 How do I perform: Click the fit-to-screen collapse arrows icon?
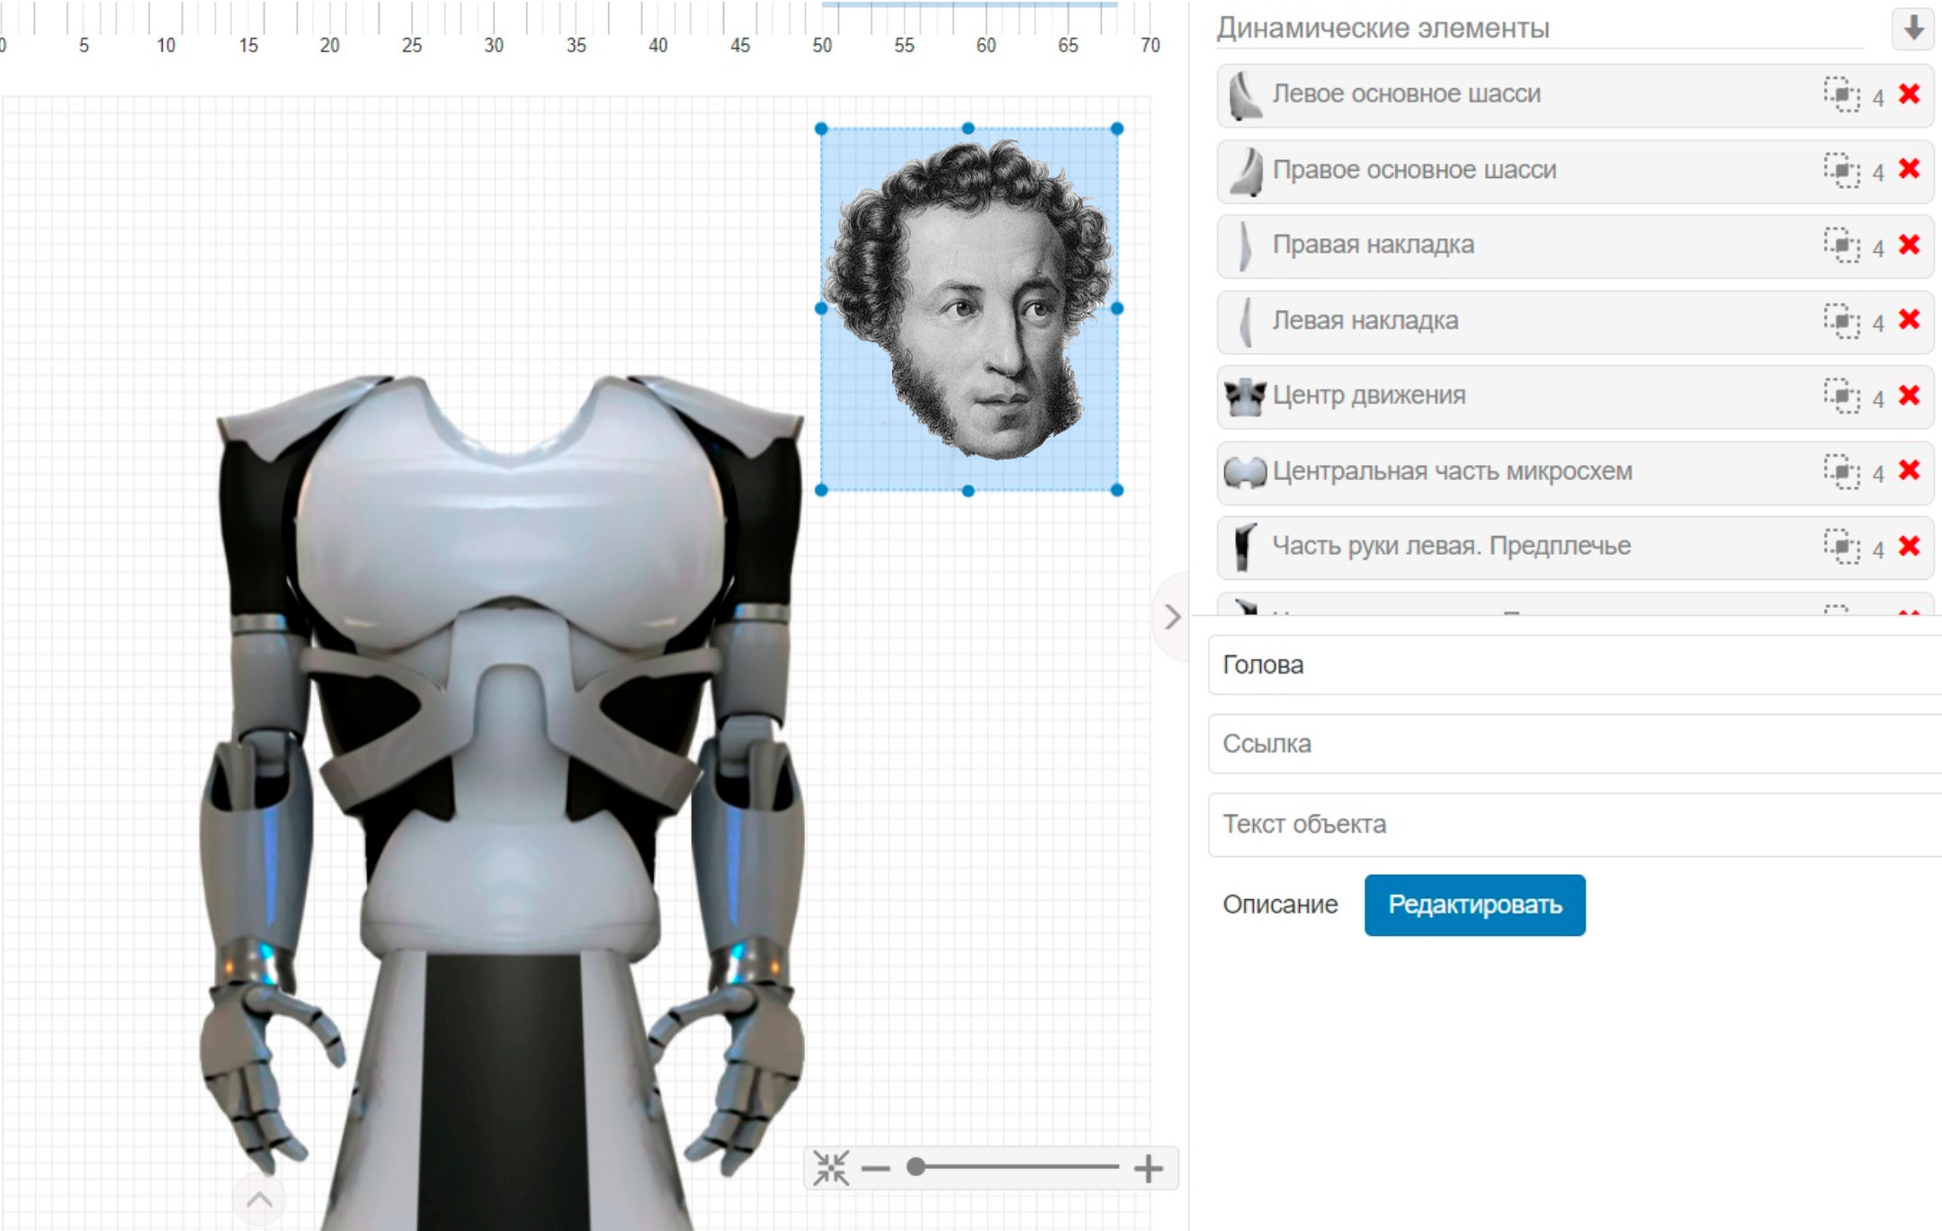[830, 1168]
